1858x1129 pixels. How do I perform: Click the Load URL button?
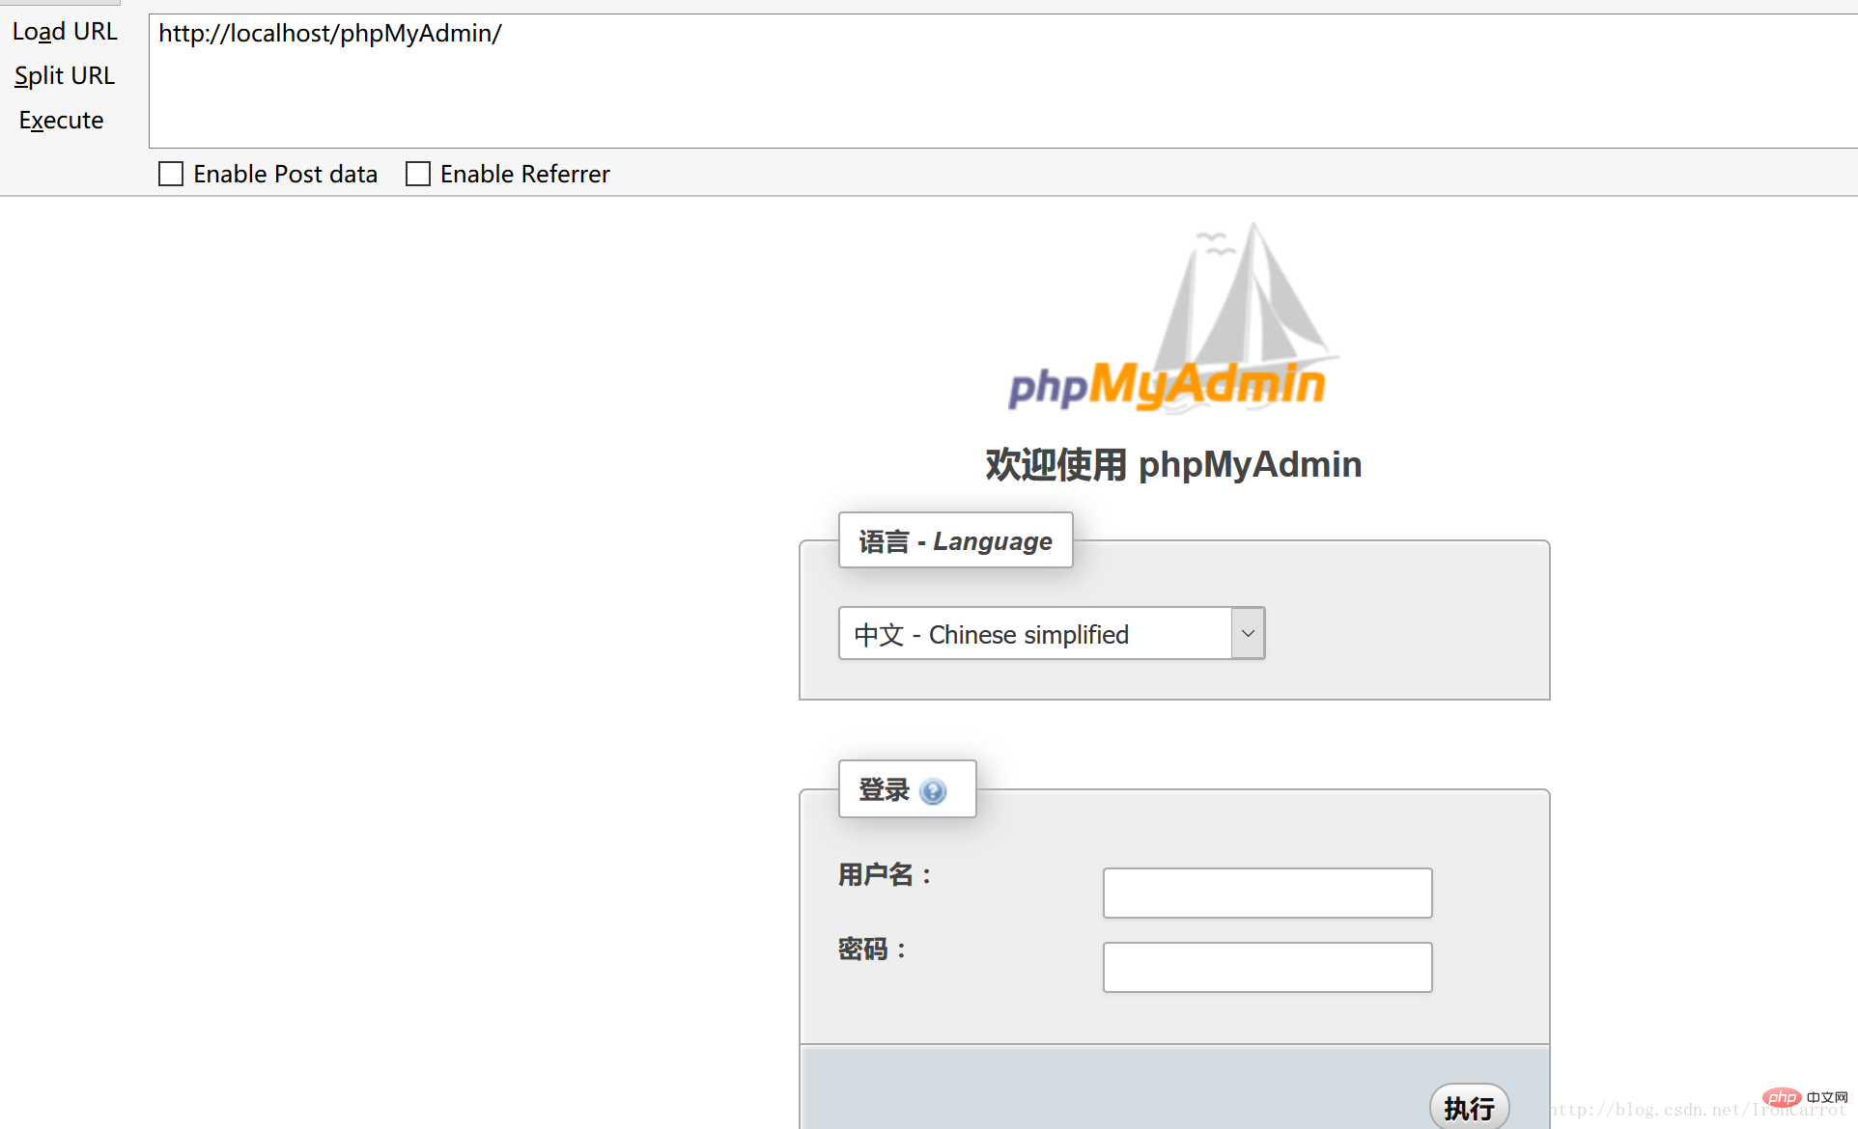[65, 32]
